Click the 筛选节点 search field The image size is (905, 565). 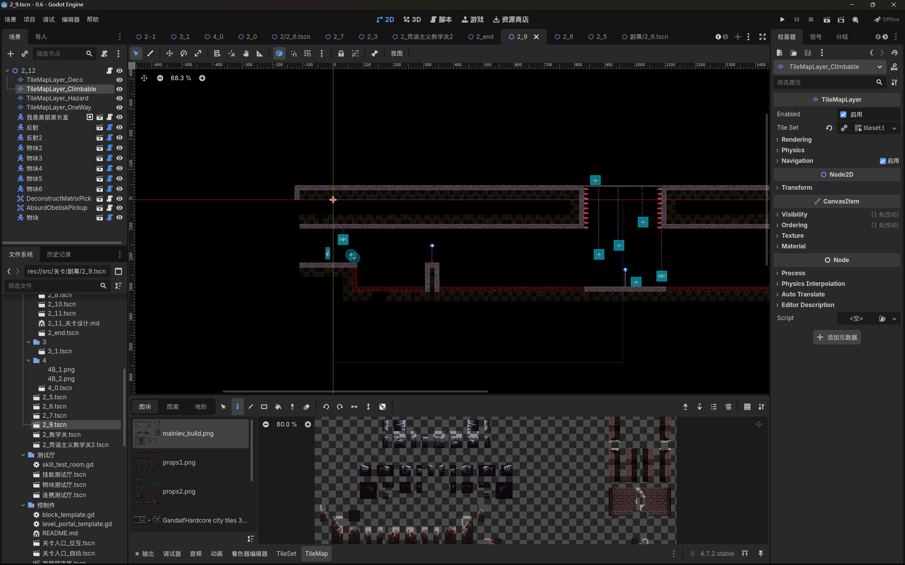pos(64,54)
